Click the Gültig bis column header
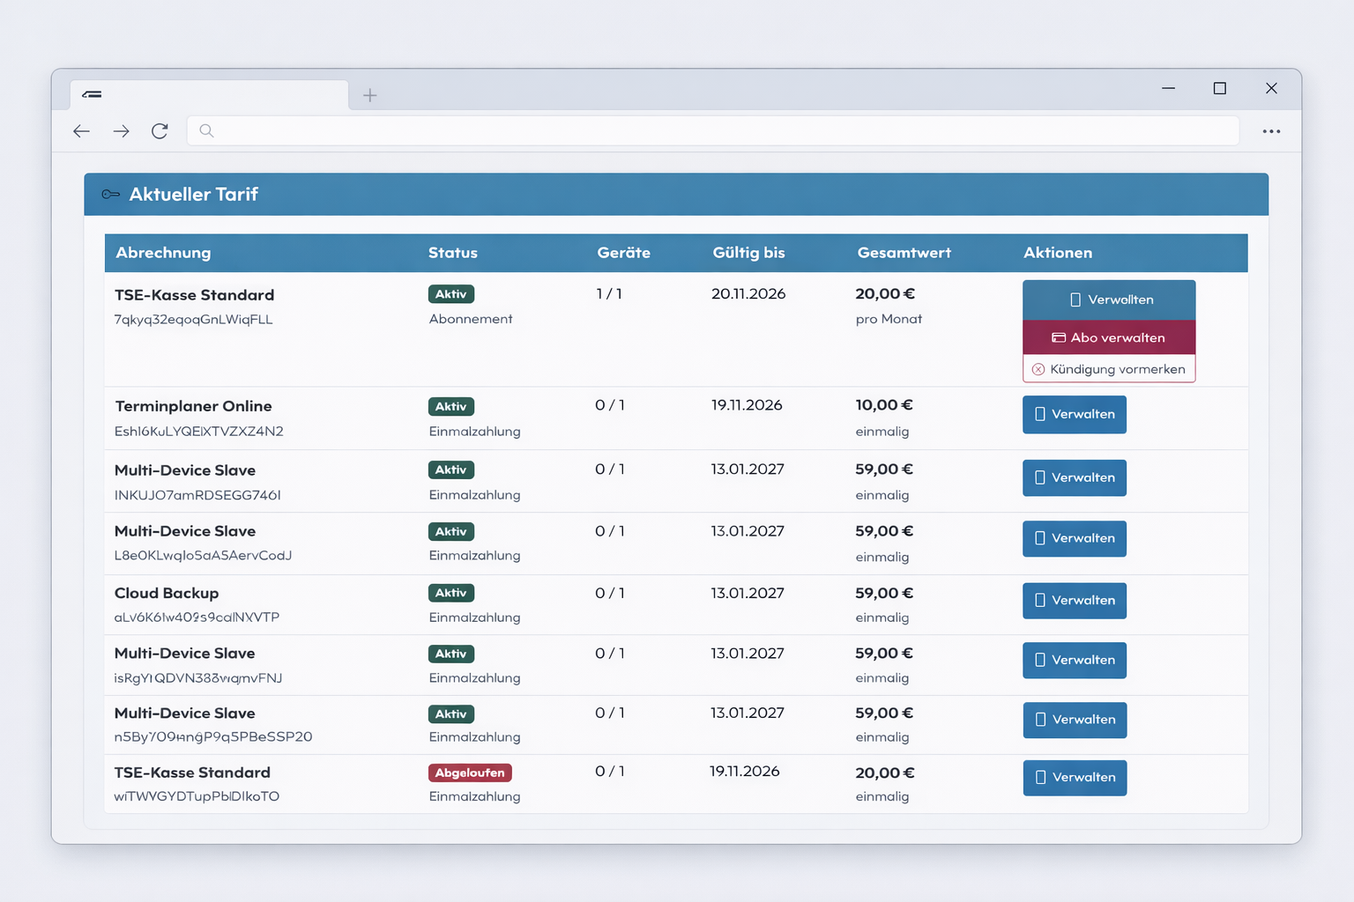This screenshot has height=902, width=1354. [748, 253]
